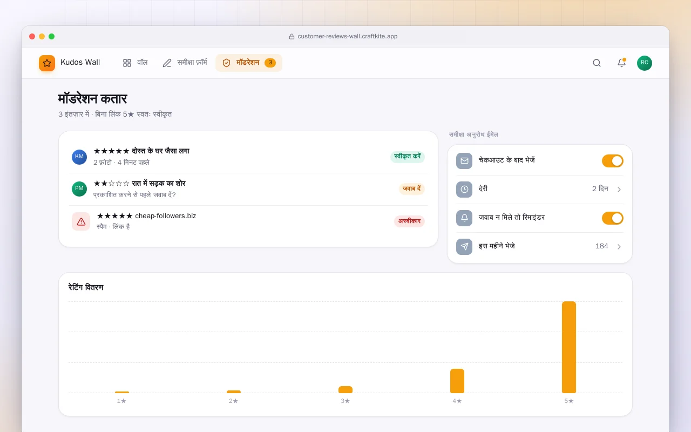Disable the जवाब न मिले तो रिमाइंडर toggle

coord(613,218)
